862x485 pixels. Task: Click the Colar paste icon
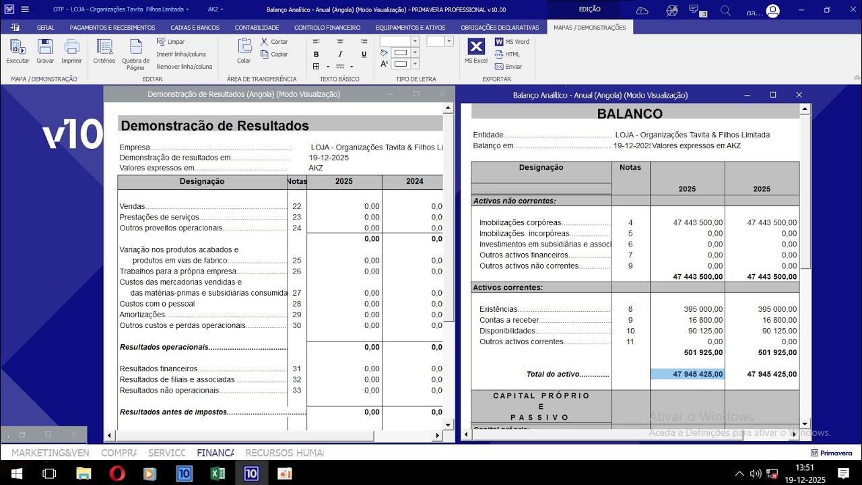[244, 47]
